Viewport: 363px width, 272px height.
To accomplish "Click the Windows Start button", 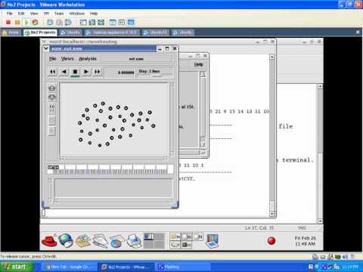I will tap(17, 267).
